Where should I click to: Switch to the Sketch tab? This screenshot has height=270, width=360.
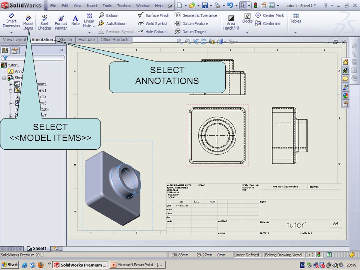pos(65,39)
